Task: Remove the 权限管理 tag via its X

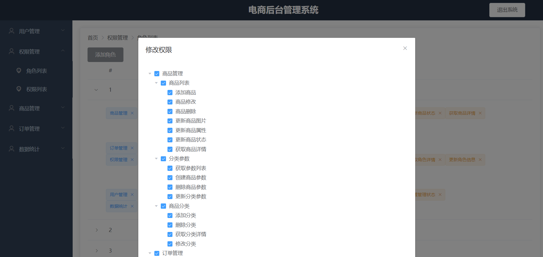Action: click(132, 160)
